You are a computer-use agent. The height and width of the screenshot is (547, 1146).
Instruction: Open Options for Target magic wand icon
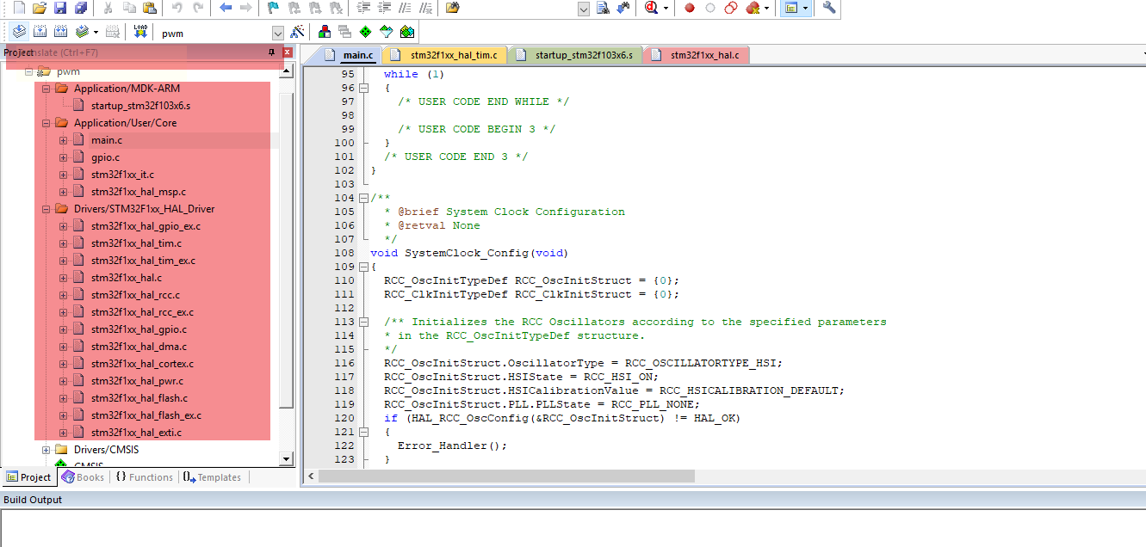(x=297, y=32)
